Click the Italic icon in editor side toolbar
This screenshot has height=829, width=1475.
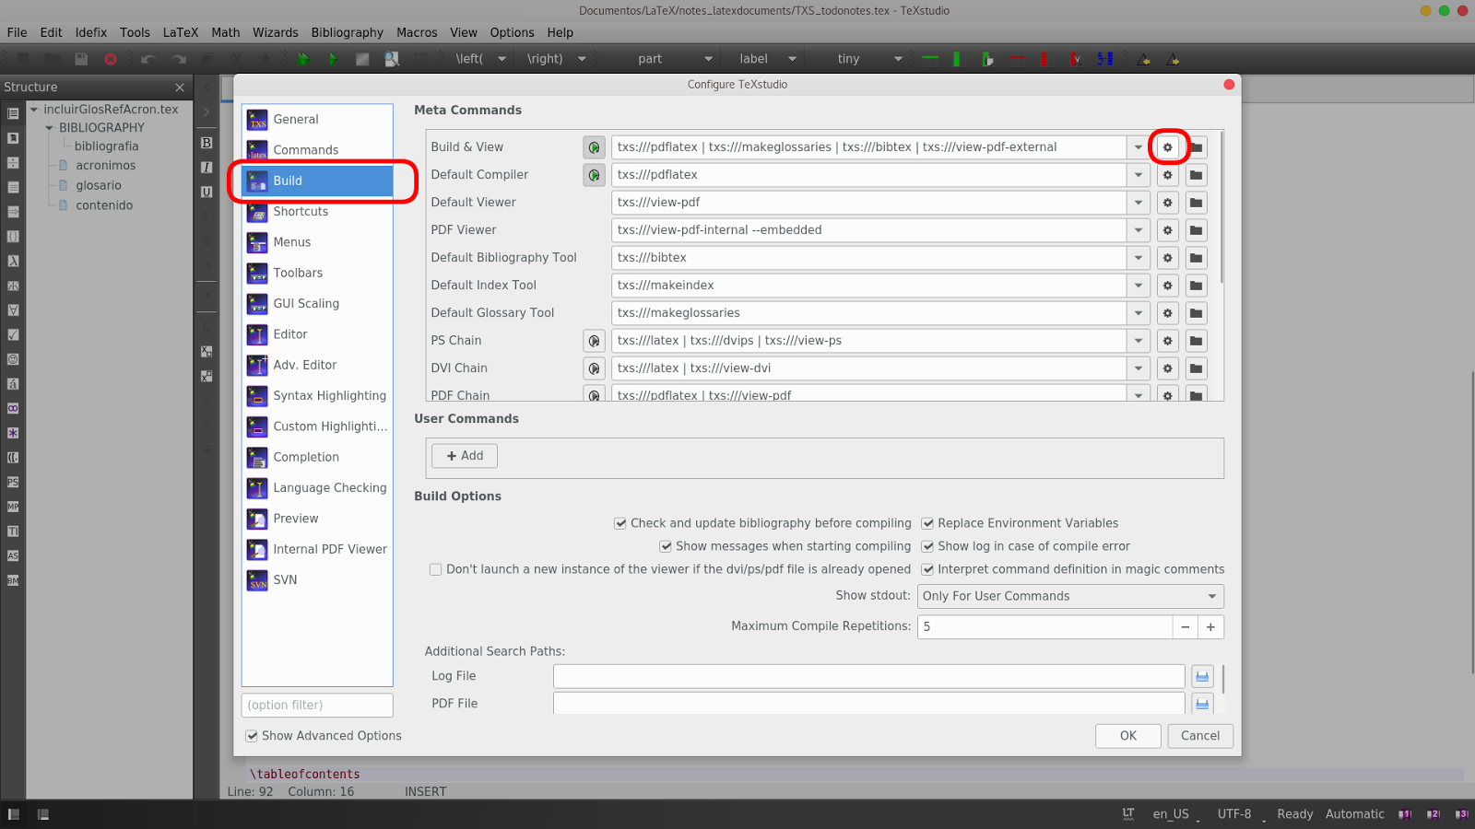[x=206, y=168]
